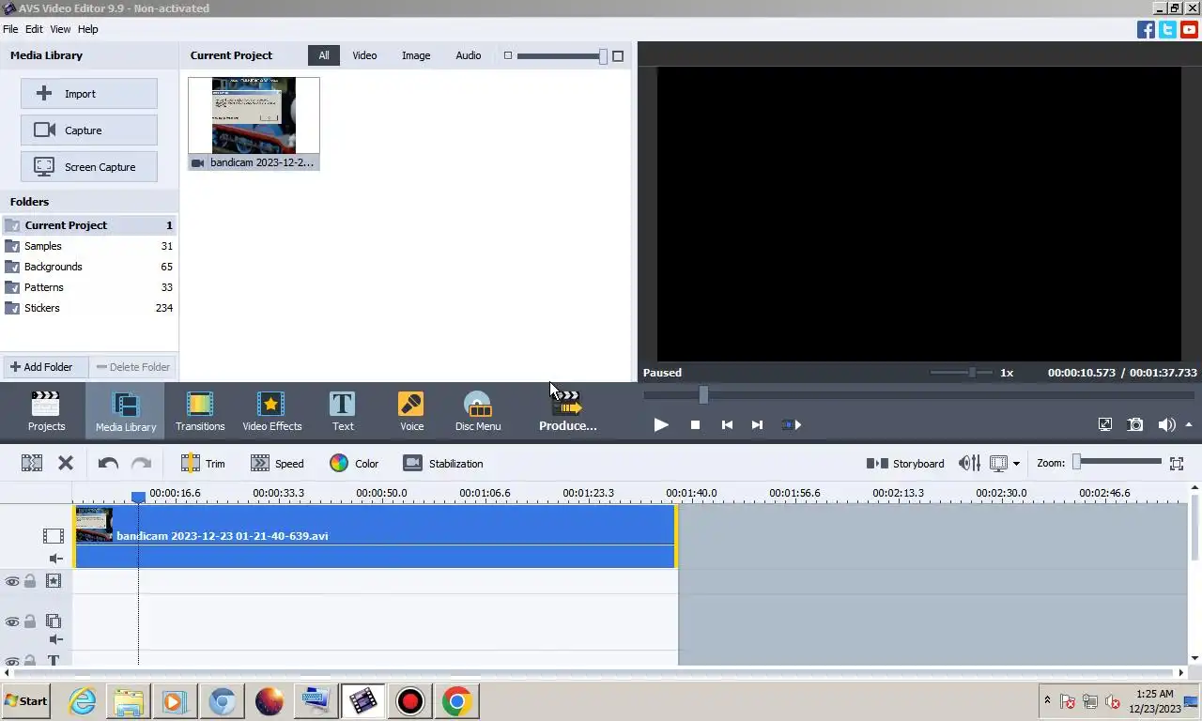The height and width of the screenshot is (721, 1202).
Task: Click the Screen Capture button
Action: point(89,166)
